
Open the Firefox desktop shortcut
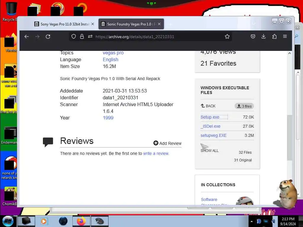(x=10, y=43)
